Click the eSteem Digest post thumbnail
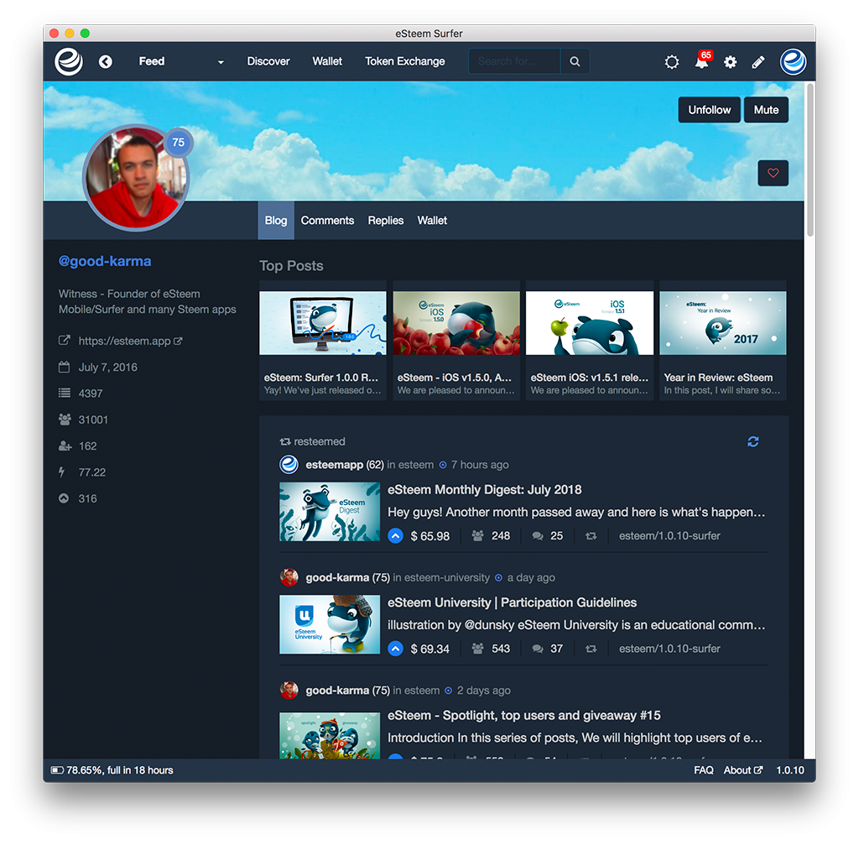This screenshot has height=844, width=859. point(329,511)
